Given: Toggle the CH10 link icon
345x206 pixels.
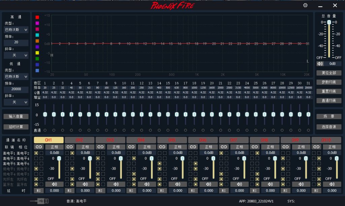Looking at the screenshot, I should point(316,147).
